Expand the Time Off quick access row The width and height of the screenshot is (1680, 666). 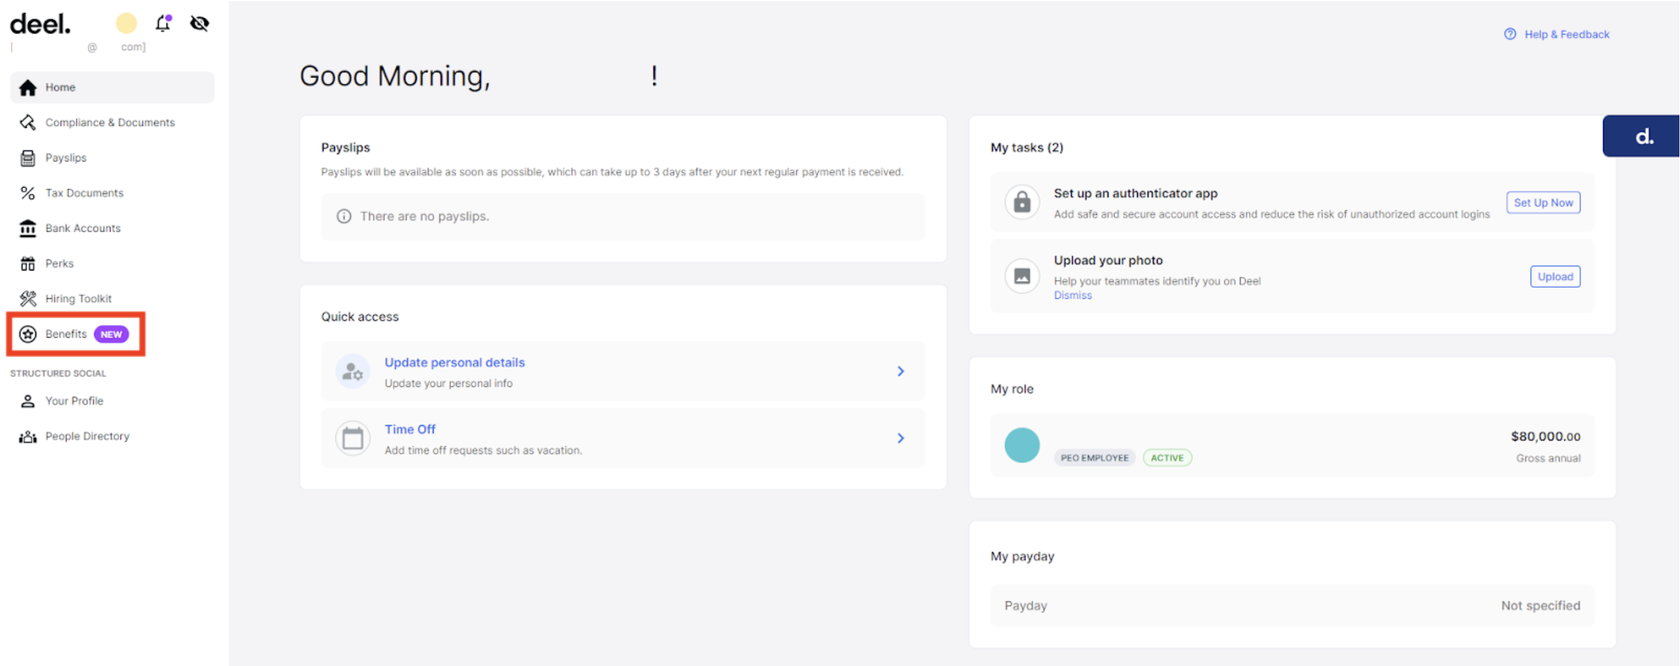click(901, 438)
